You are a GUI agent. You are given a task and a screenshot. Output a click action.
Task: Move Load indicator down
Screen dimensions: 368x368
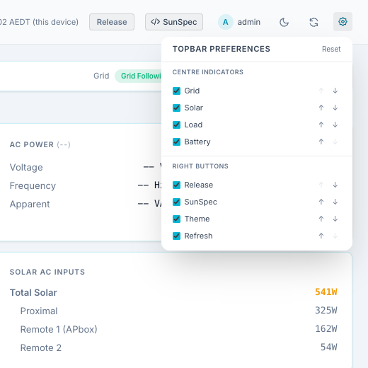pyautogui.click(x=335, y=125)
